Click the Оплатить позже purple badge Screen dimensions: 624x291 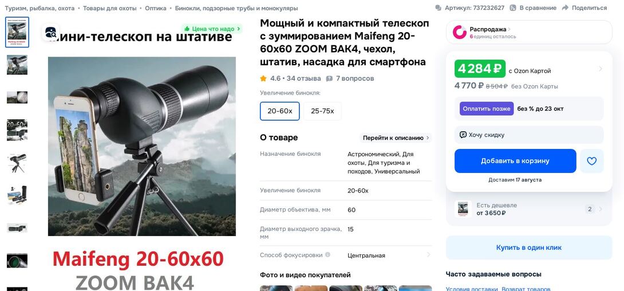tap(486, 109)
